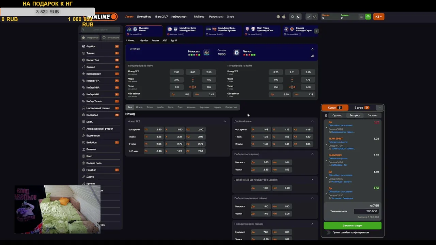Open the Результаты page

coord(216,17)
